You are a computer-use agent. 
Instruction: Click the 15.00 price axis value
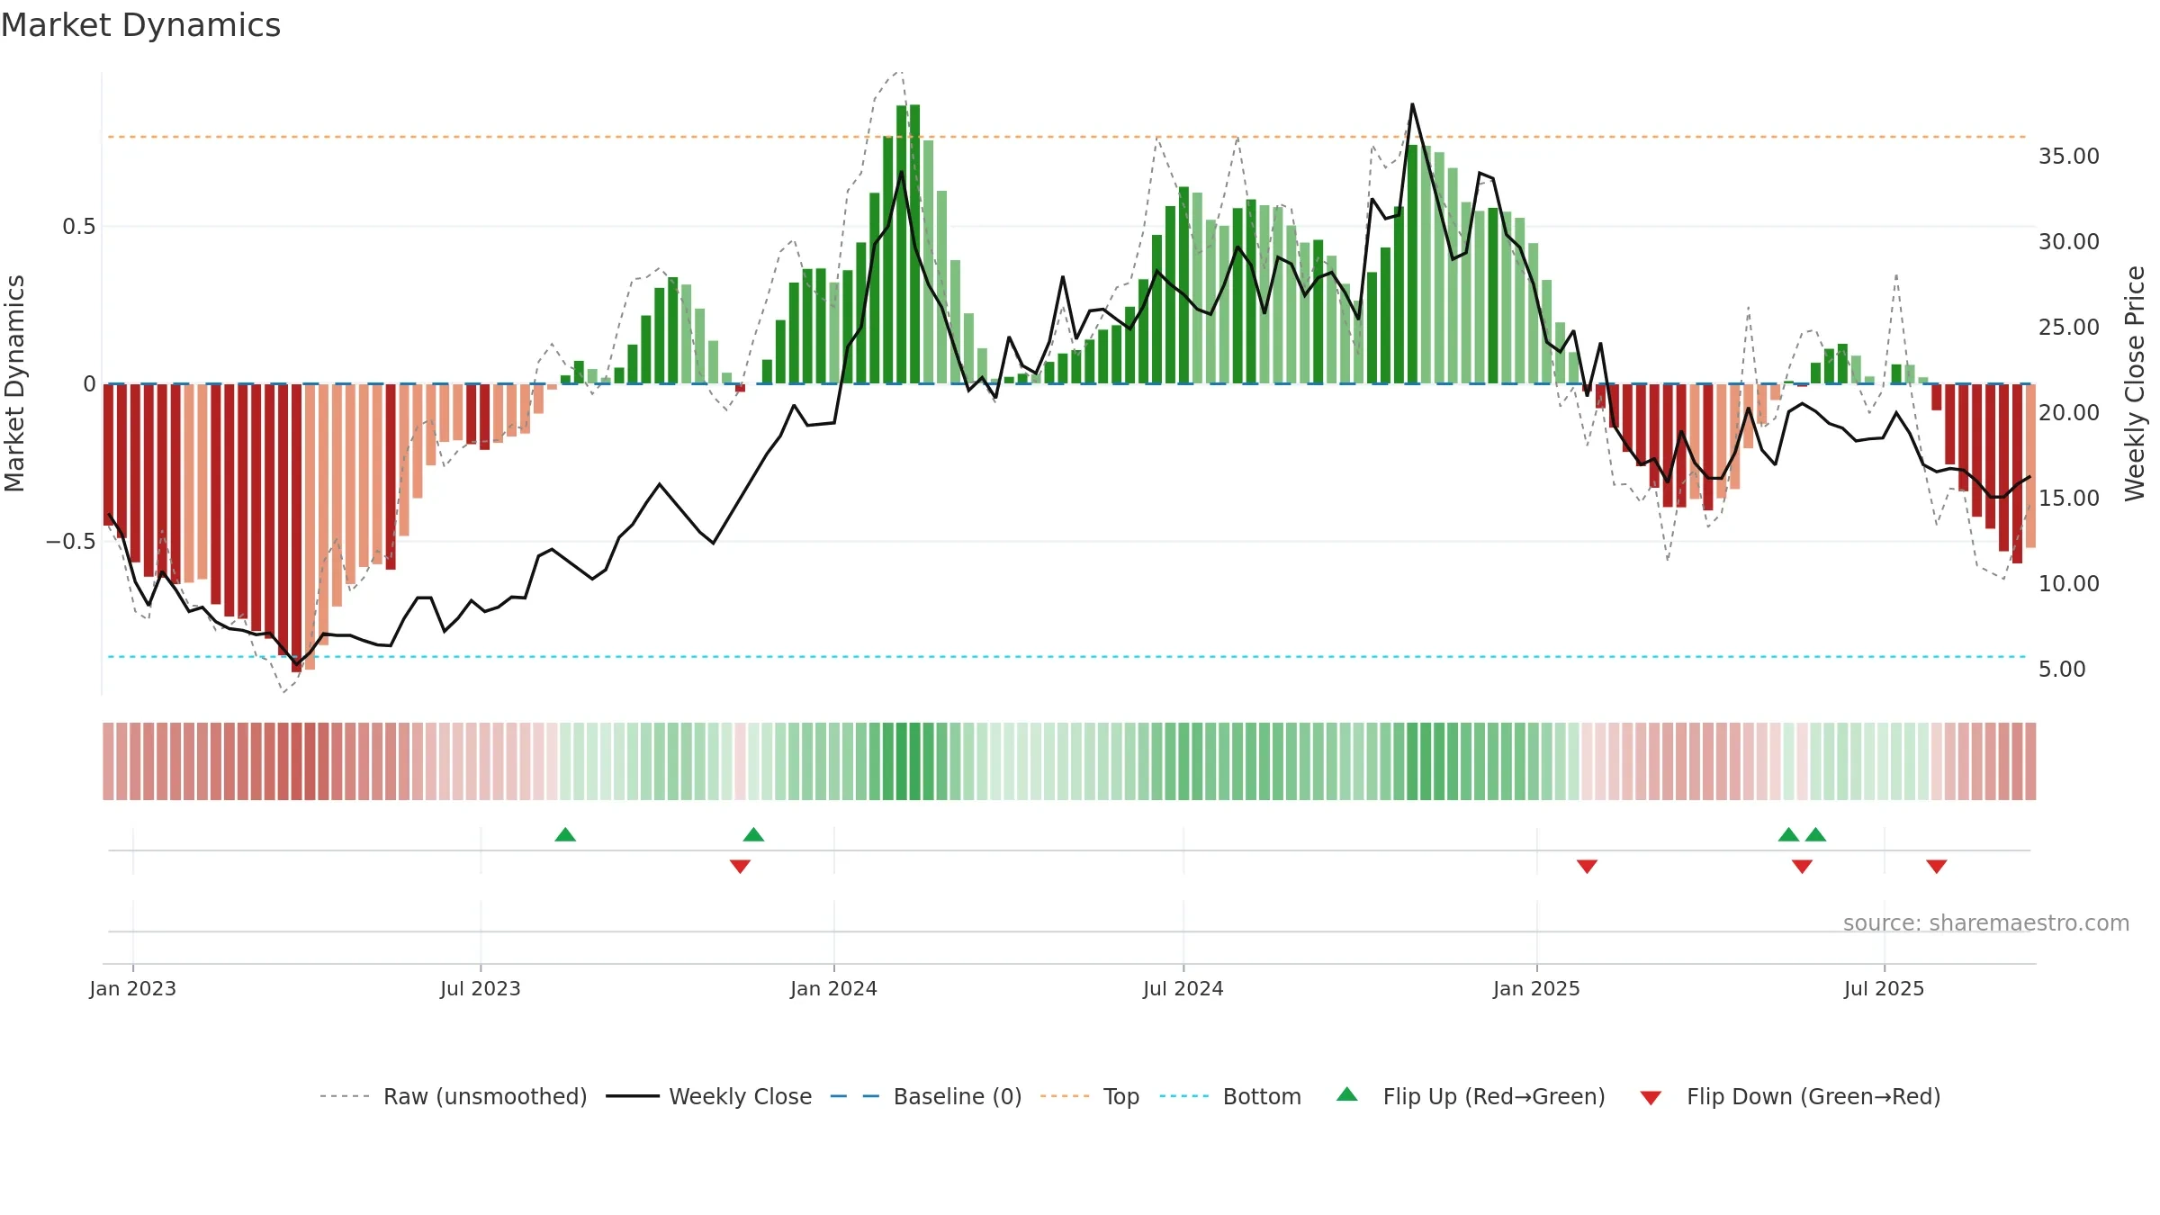tap(2069, 498)
